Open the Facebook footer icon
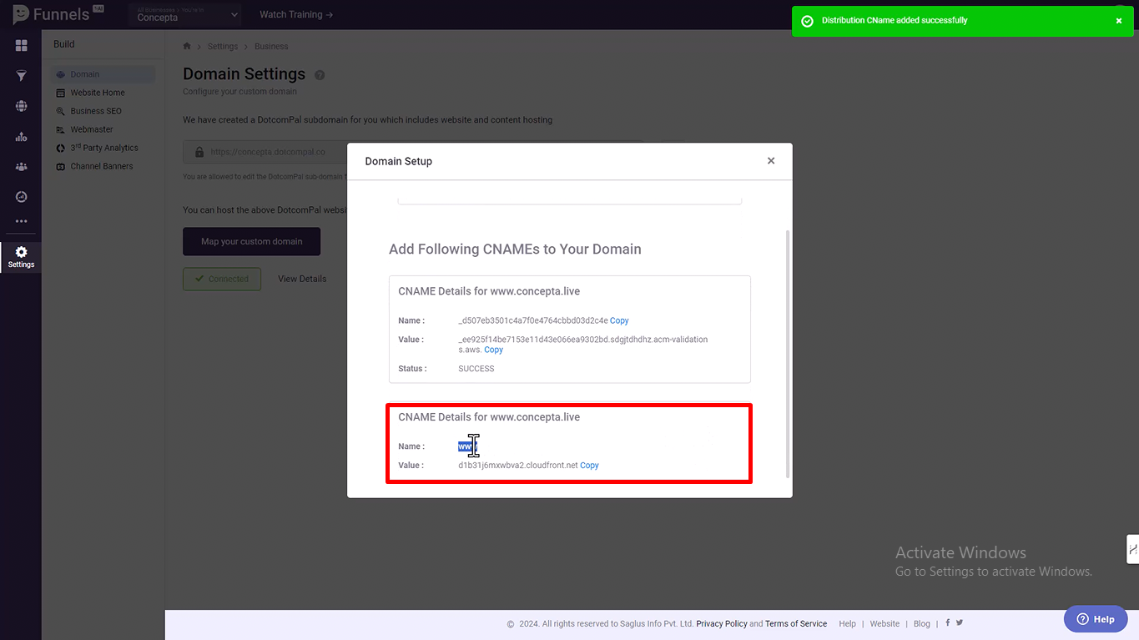The image size is (1139, 640). click(947, 622)
